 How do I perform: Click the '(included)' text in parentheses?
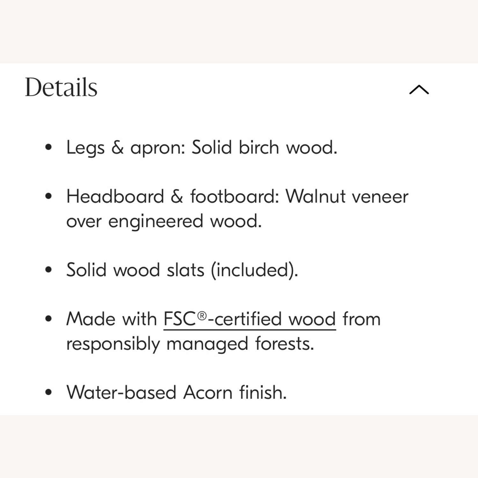tap(254, 270)
